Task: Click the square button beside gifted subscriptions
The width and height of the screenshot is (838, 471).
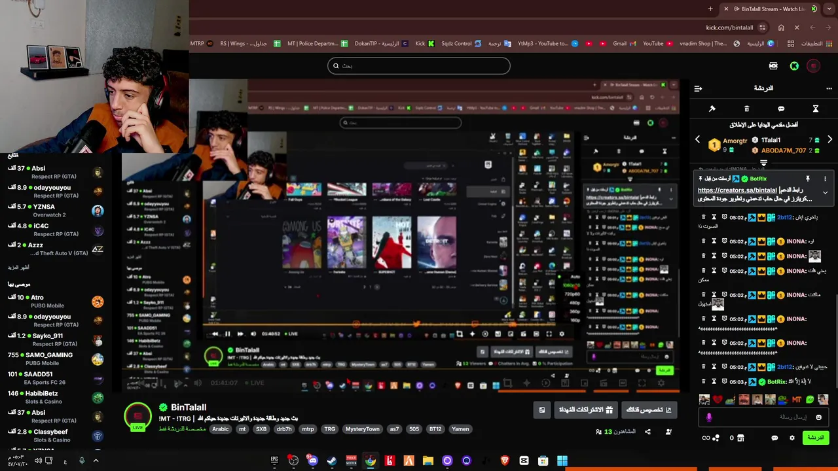Action: click(541, 410)
